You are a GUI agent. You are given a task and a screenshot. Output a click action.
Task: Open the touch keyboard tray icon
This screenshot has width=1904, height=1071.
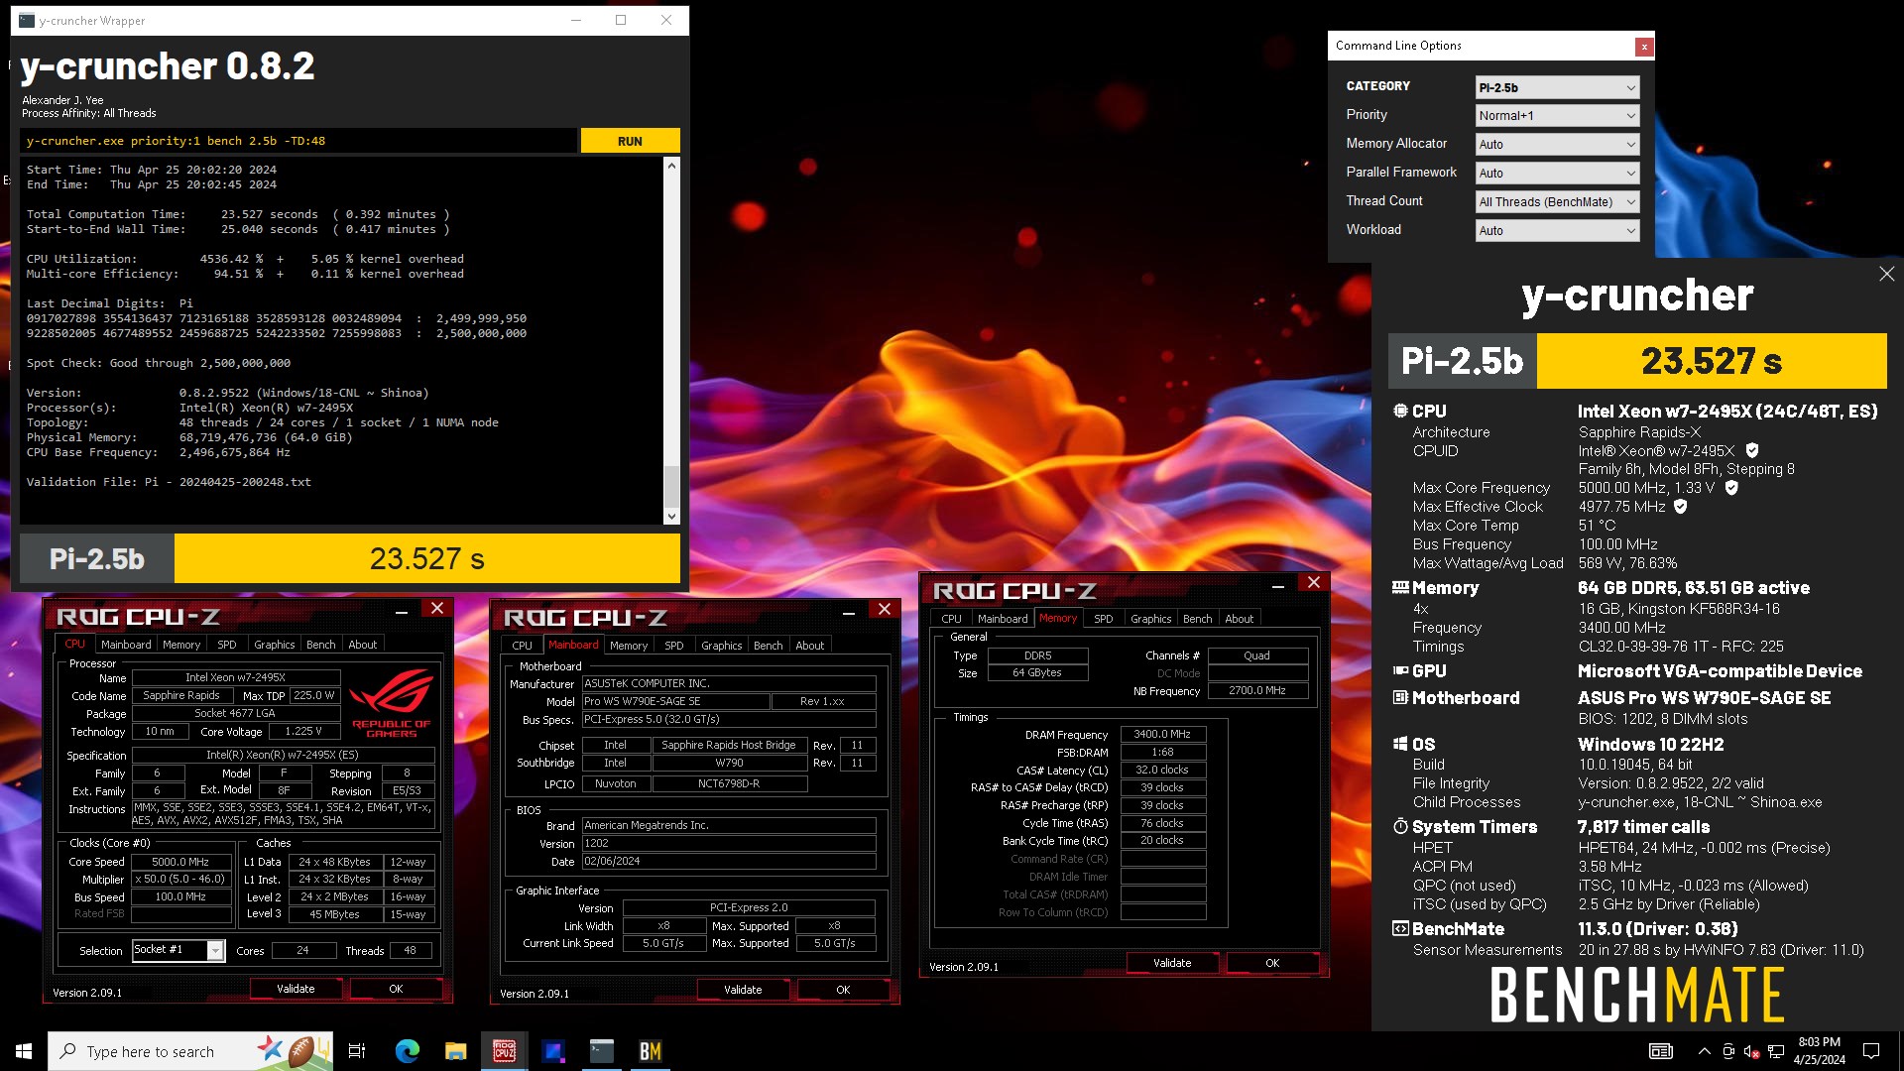point(1661,1051)
